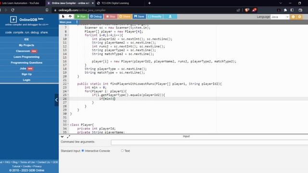308x173 pixels.
Task: Click the Command line arguments input field
Action: (209, 142)
